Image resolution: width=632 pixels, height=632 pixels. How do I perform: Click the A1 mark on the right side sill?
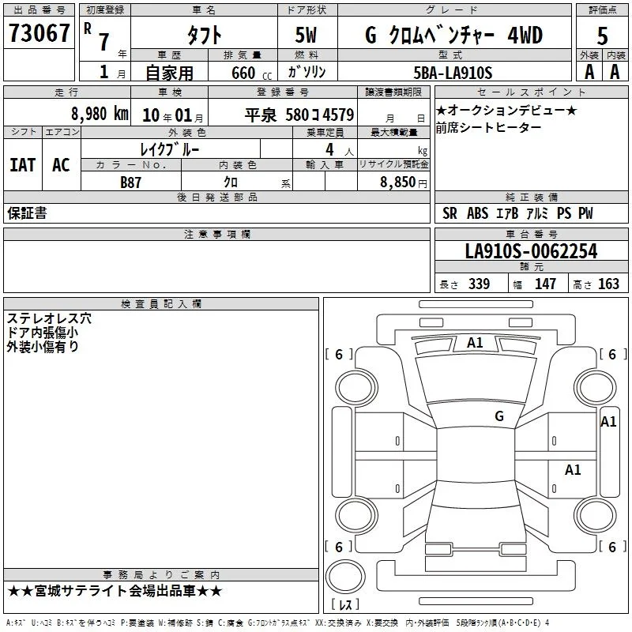click(608, 422)
